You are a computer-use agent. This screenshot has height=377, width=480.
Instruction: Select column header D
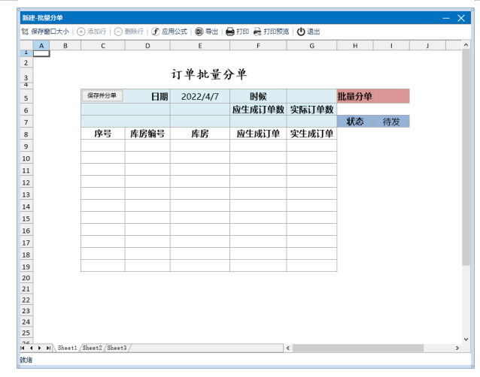point(147,46)
